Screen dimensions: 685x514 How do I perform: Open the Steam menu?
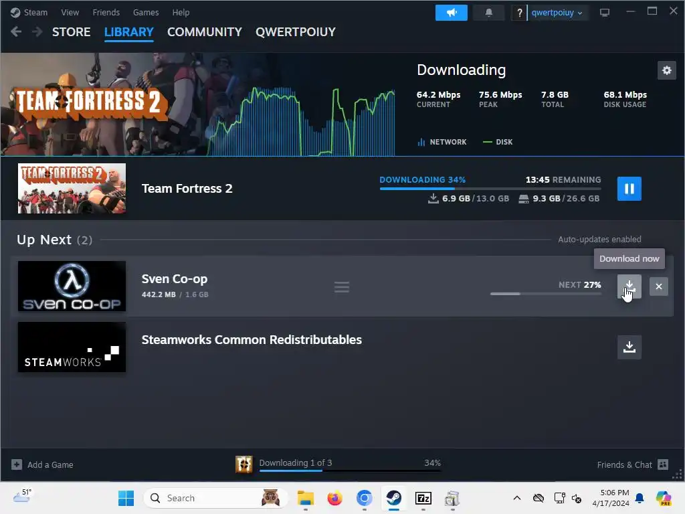coord(35,12)
